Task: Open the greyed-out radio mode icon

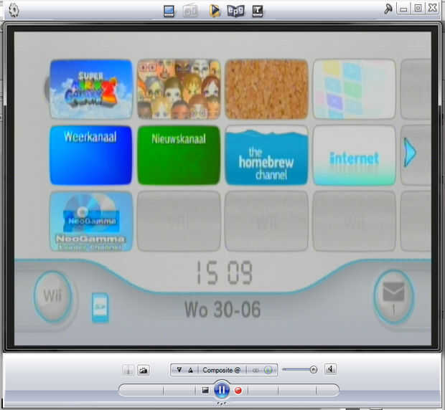Action: tap(190, 11)
